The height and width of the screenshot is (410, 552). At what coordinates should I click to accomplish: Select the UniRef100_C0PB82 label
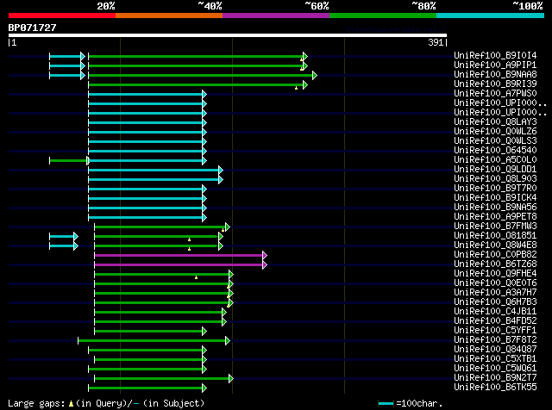point(495,255)
